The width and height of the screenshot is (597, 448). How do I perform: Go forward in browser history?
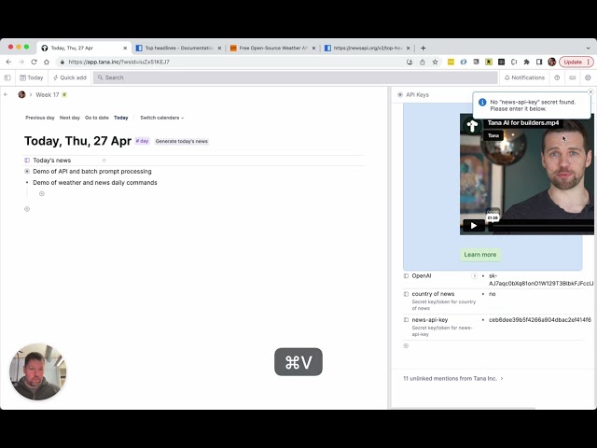coord(21,62)
